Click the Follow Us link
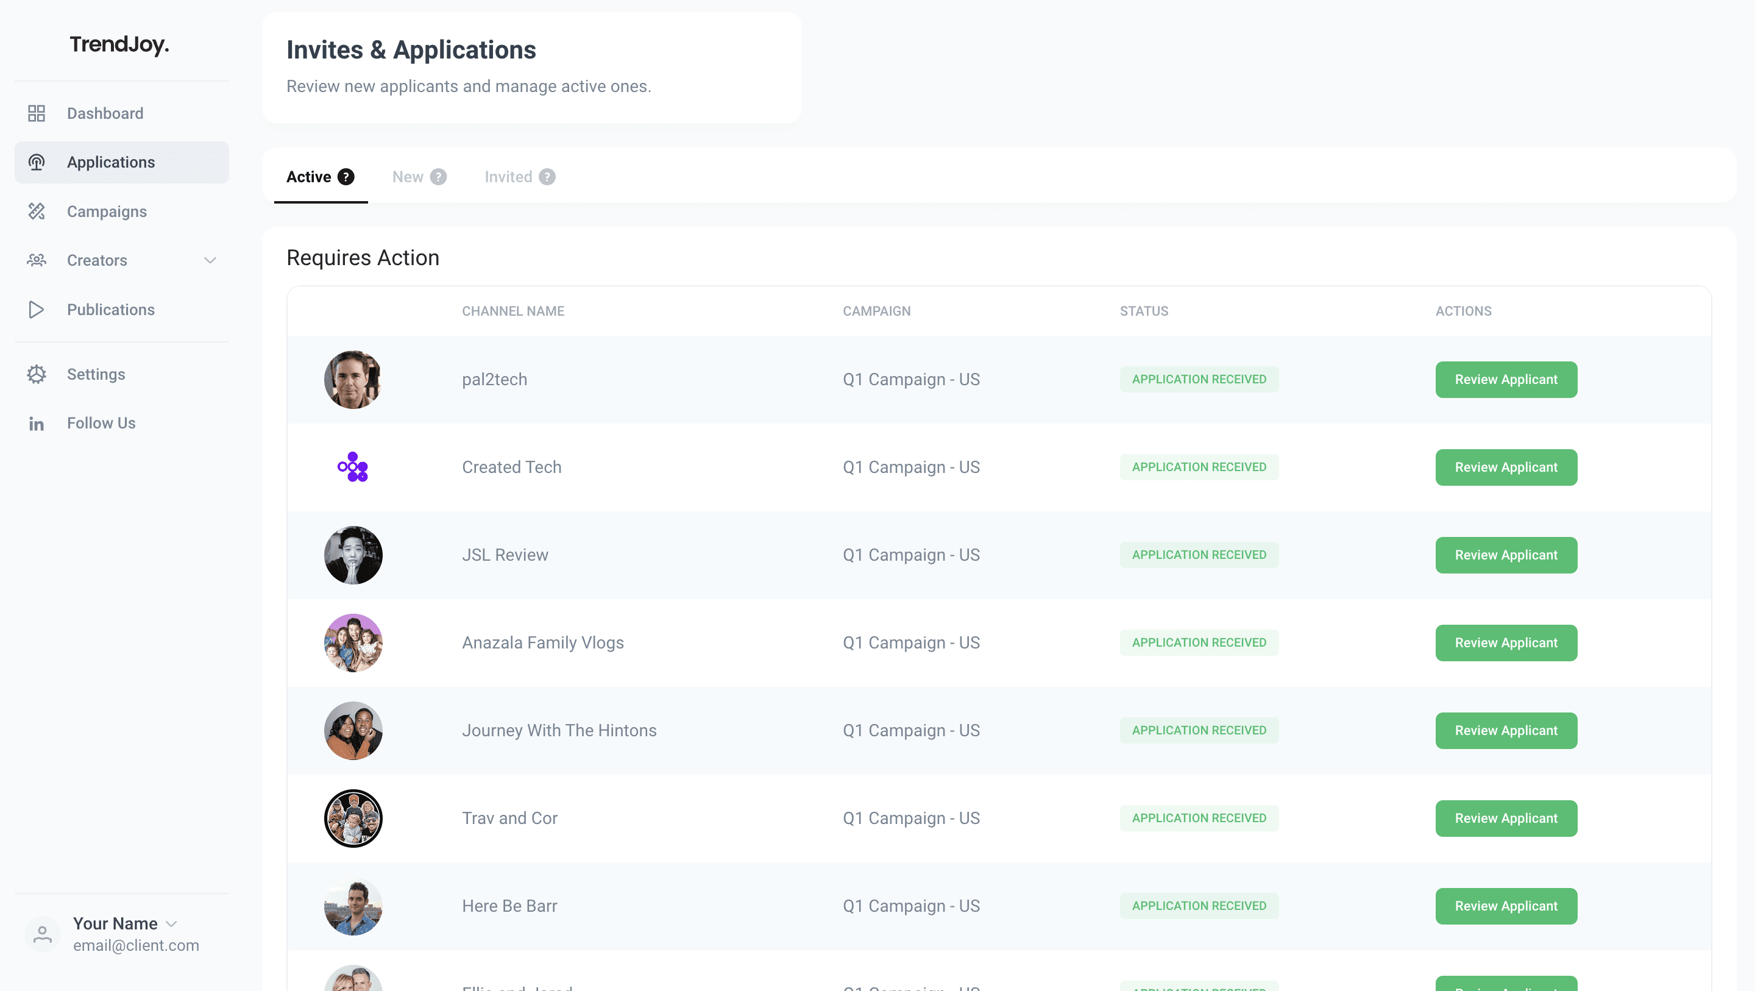 [x=121, y=423]
